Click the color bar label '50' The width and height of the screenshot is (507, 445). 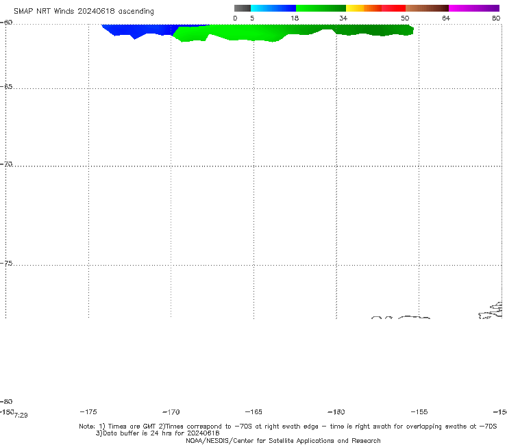pos(405,18)
